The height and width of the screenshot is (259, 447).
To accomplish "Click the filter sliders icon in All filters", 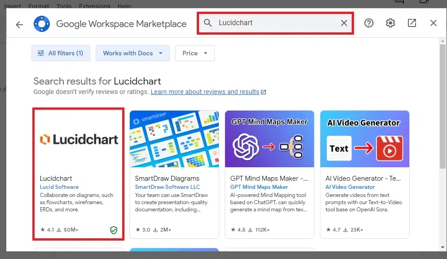I will click(41, 53).
